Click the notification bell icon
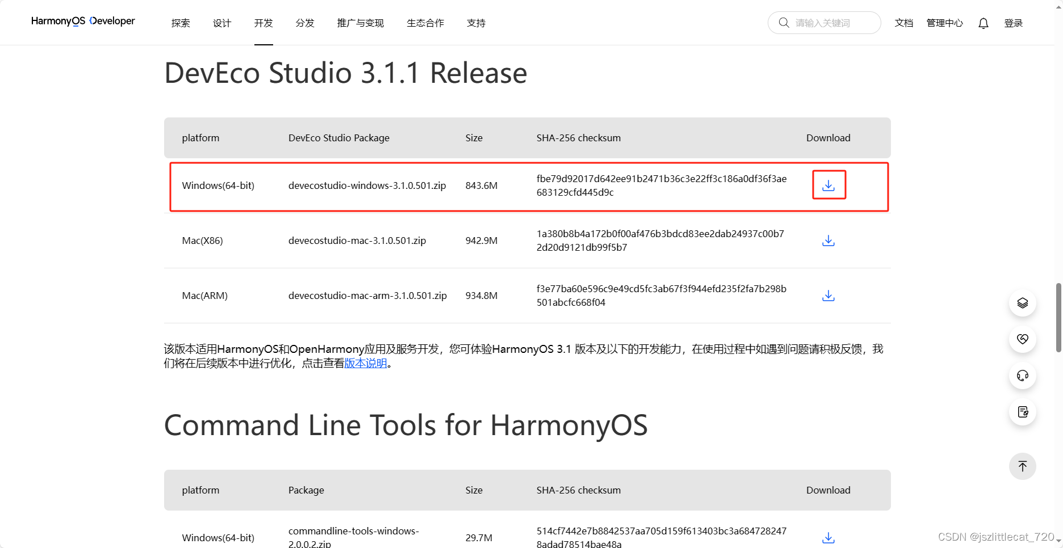 [984, 23]
